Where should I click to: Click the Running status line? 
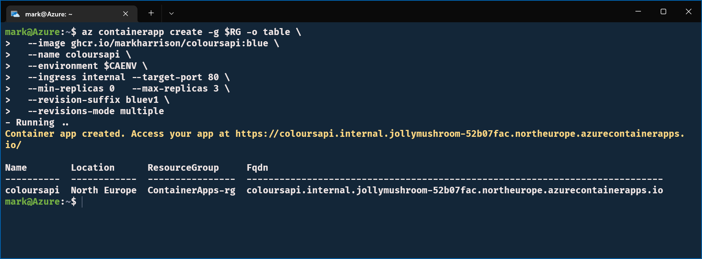[35, 123]
